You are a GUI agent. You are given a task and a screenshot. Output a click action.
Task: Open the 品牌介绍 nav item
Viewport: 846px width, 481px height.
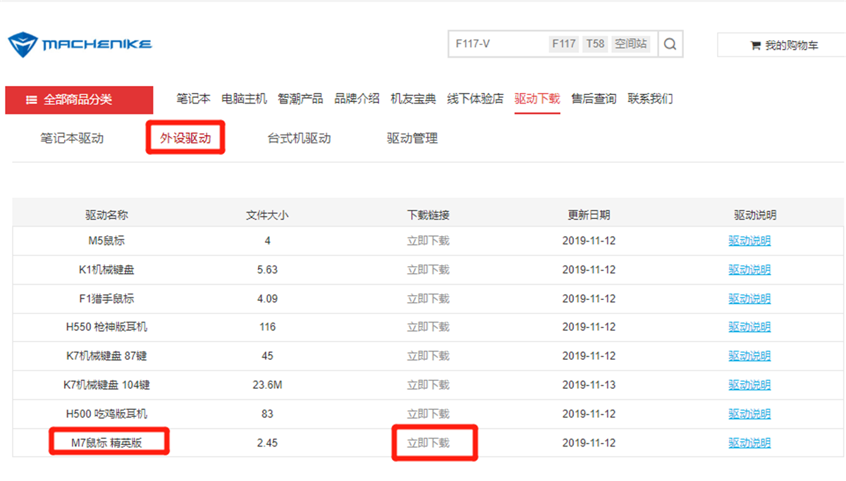[357, 99]
